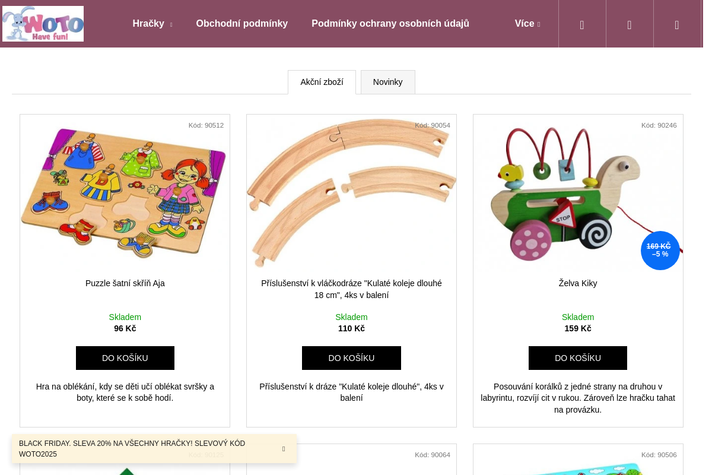Open the shopping cart icon in header
The image size is (712, 475).
(677, 24)
